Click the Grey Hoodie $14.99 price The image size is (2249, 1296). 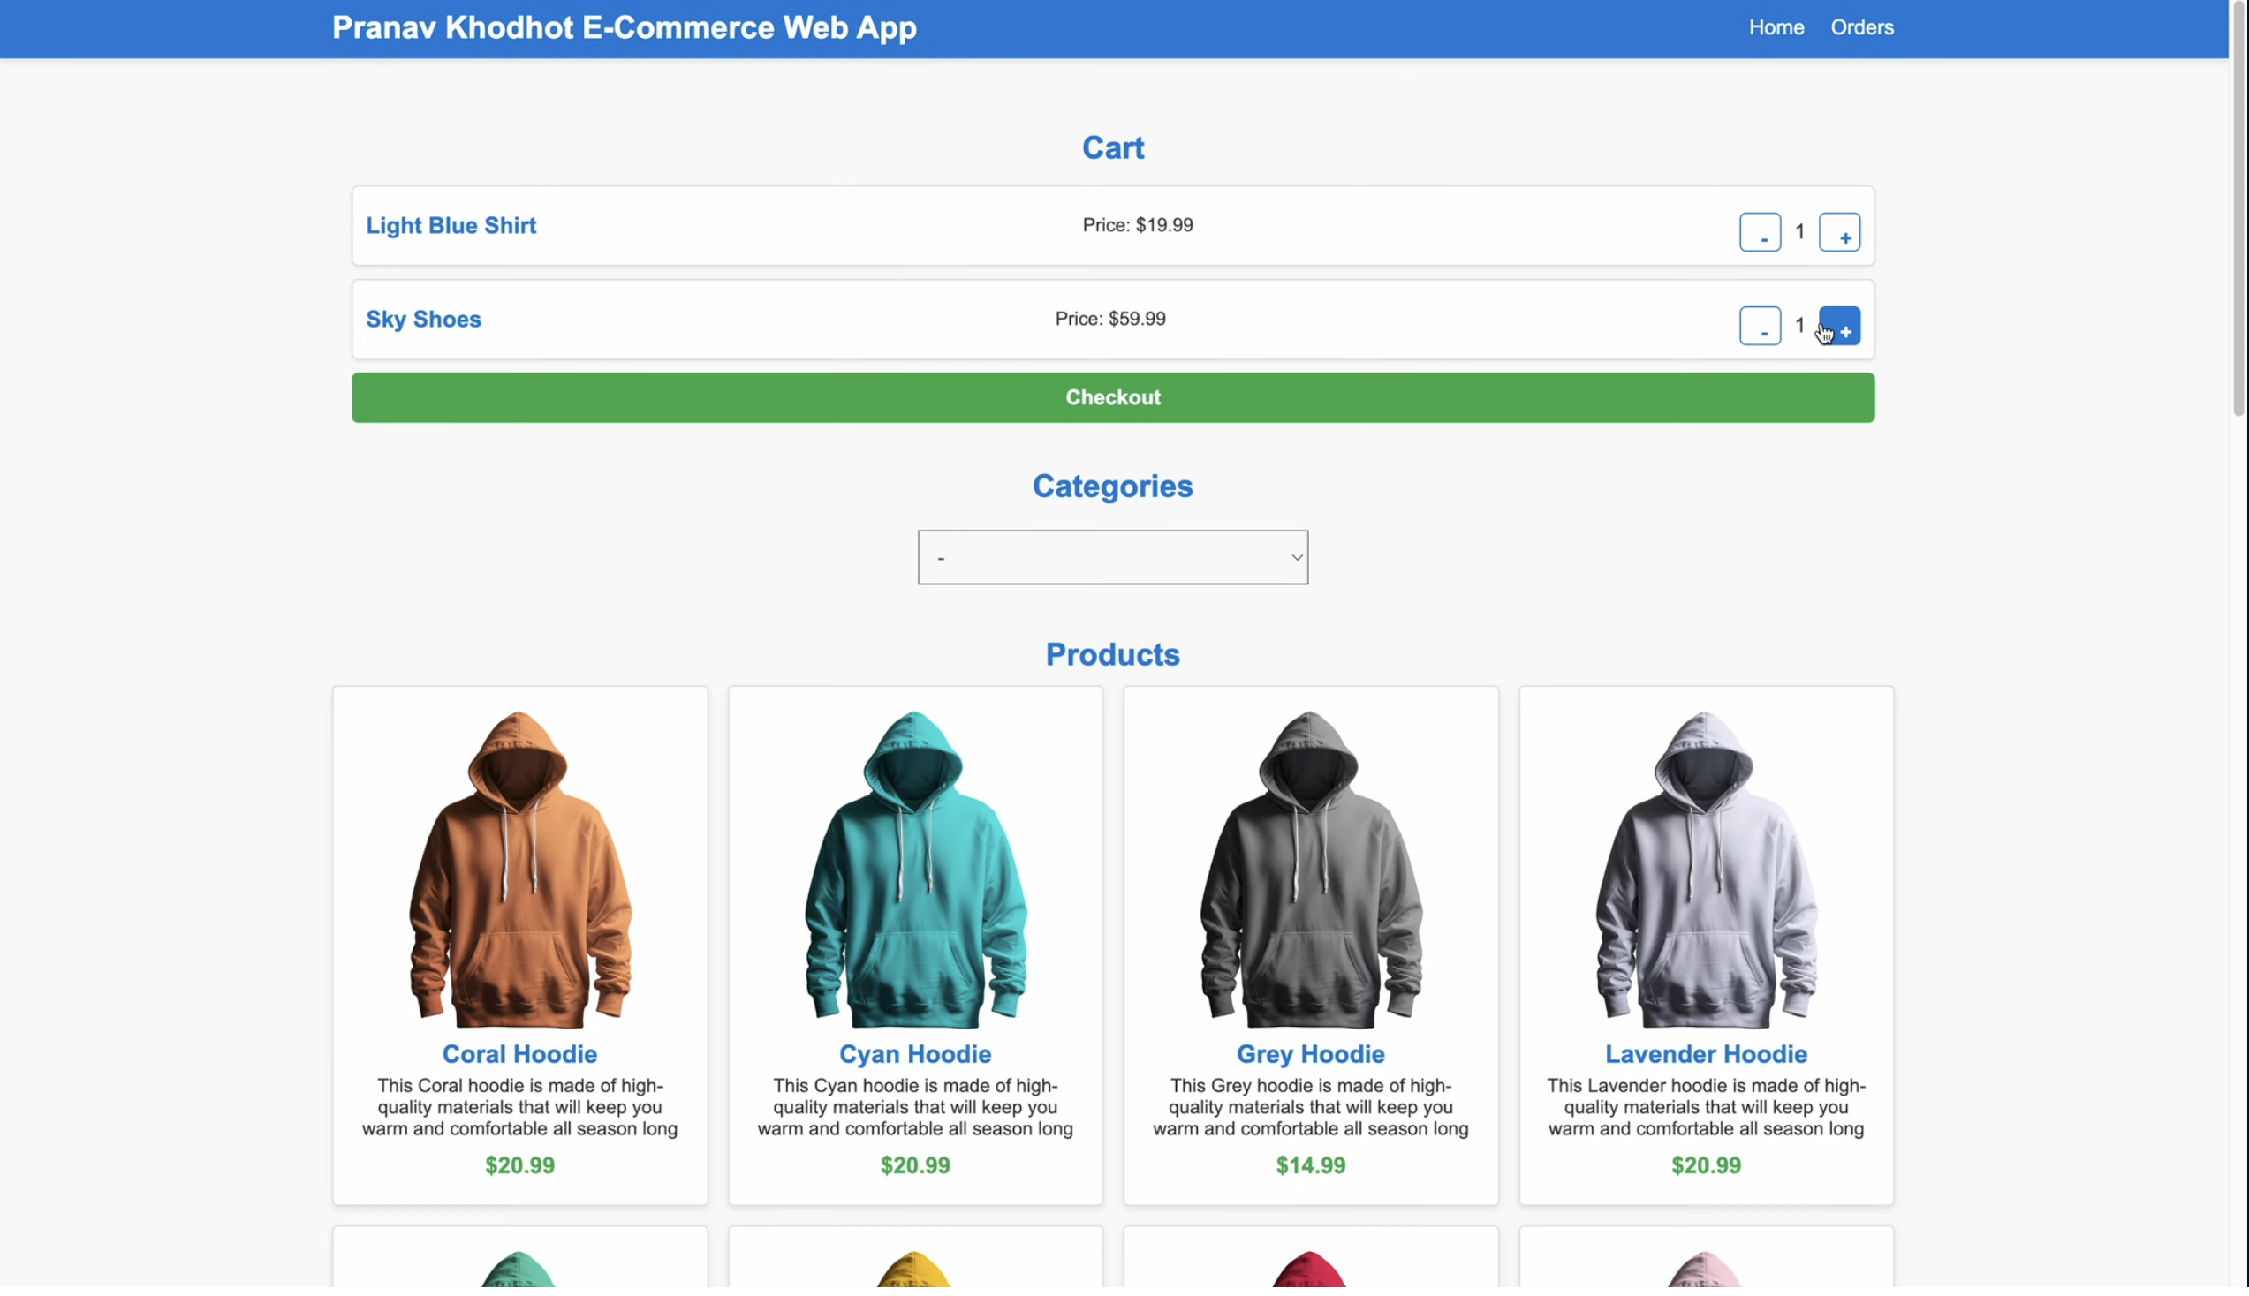pos(1311,1166)
